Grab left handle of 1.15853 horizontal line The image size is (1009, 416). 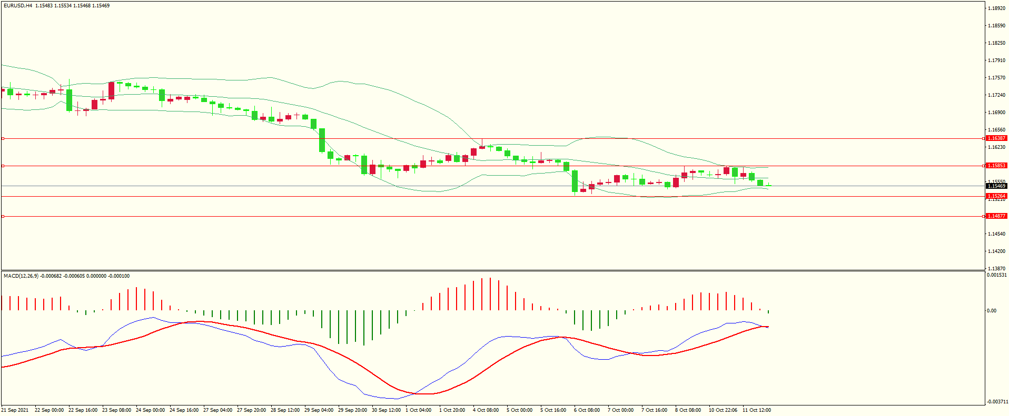[3, 166]
